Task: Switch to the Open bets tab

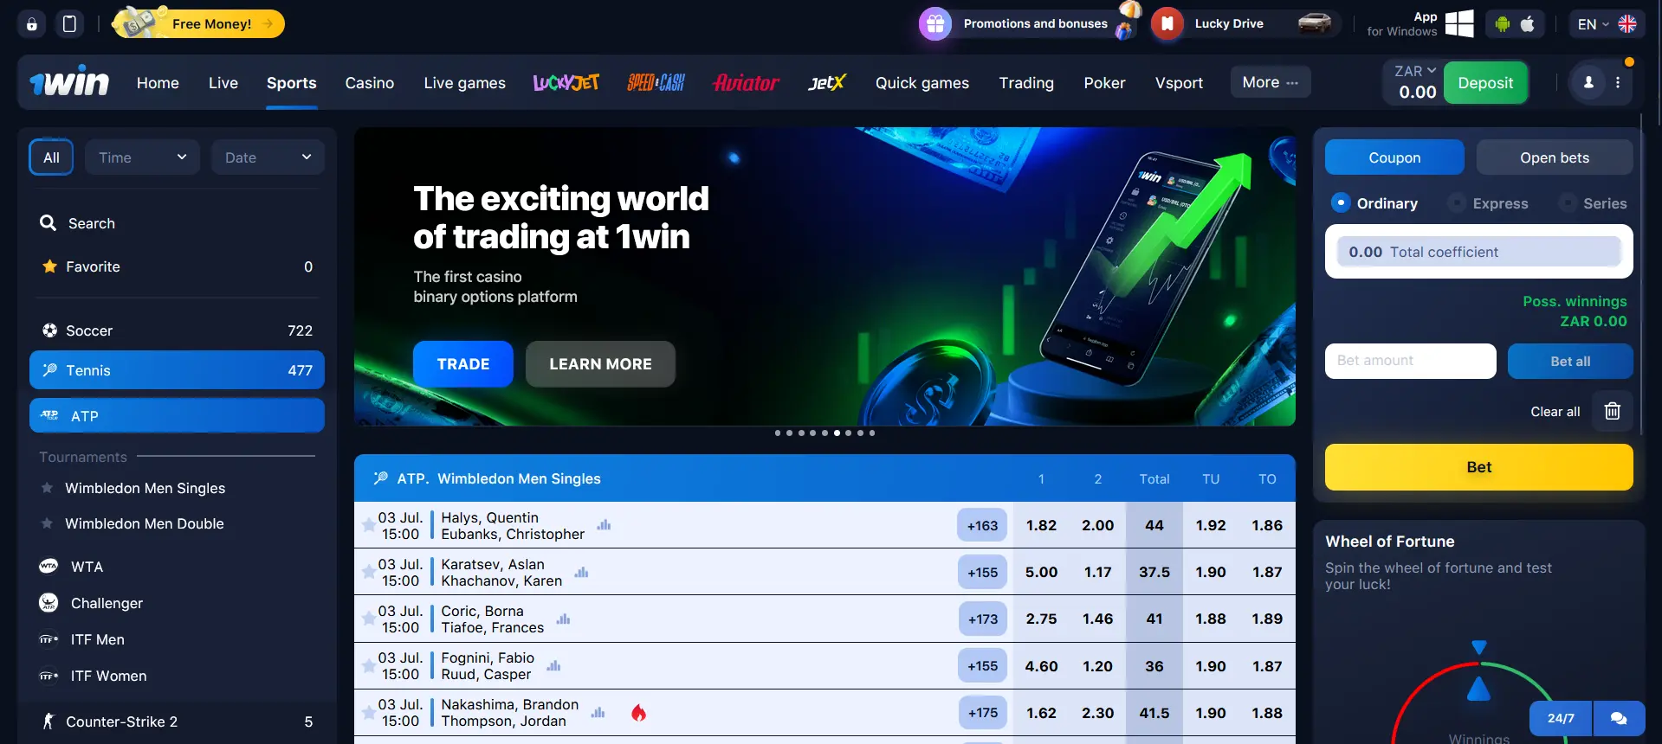Action: point(1555,157)
